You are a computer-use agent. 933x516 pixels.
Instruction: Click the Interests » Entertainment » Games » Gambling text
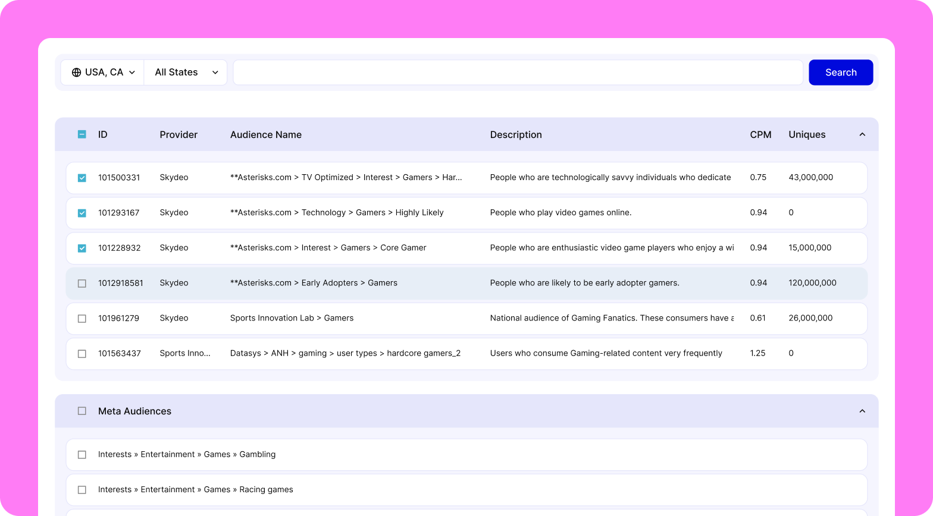click(187, 454)
